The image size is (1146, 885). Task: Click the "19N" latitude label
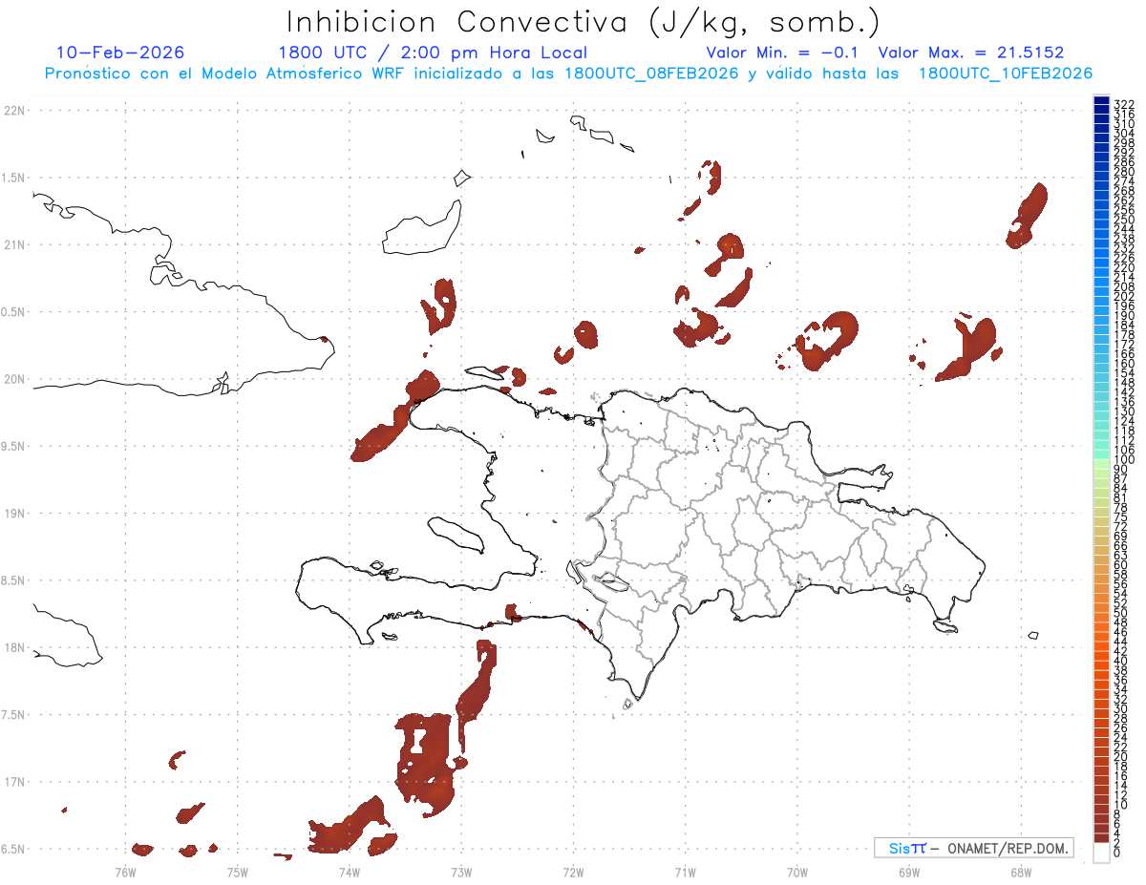pyautogui.click(x=14, y=514)
